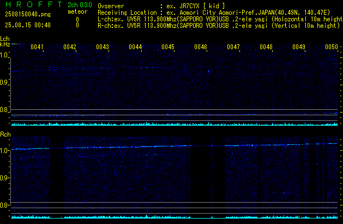
Task: Click the kHz unit label
Action: 5,44
